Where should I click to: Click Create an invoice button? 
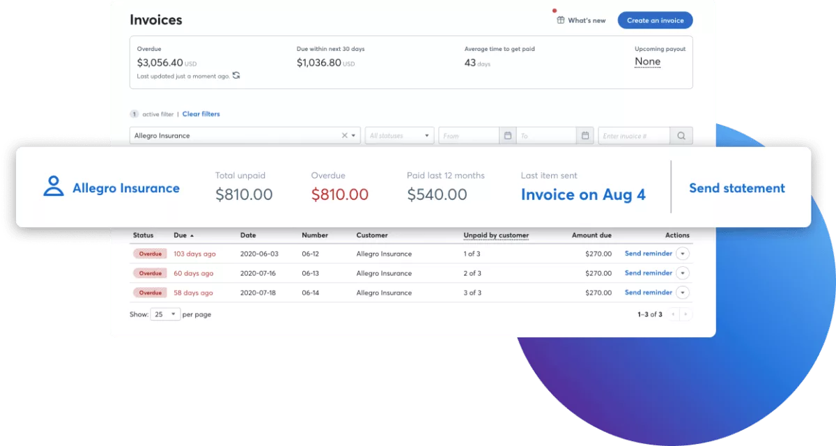[655, 20]
